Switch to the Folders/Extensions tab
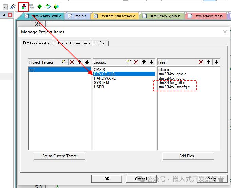The width and height of the screenshot is (231, 188). pos(72,43)
